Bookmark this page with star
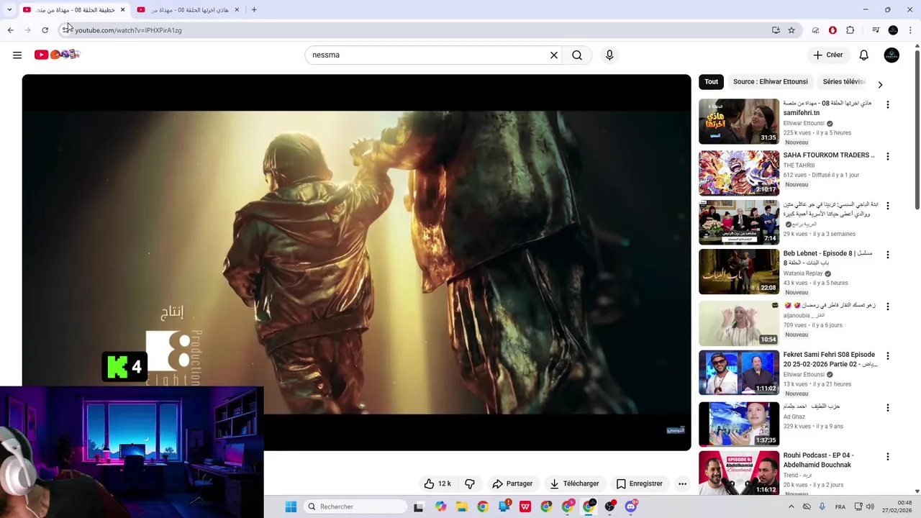921x518 pixels. [x=791, y=30]
